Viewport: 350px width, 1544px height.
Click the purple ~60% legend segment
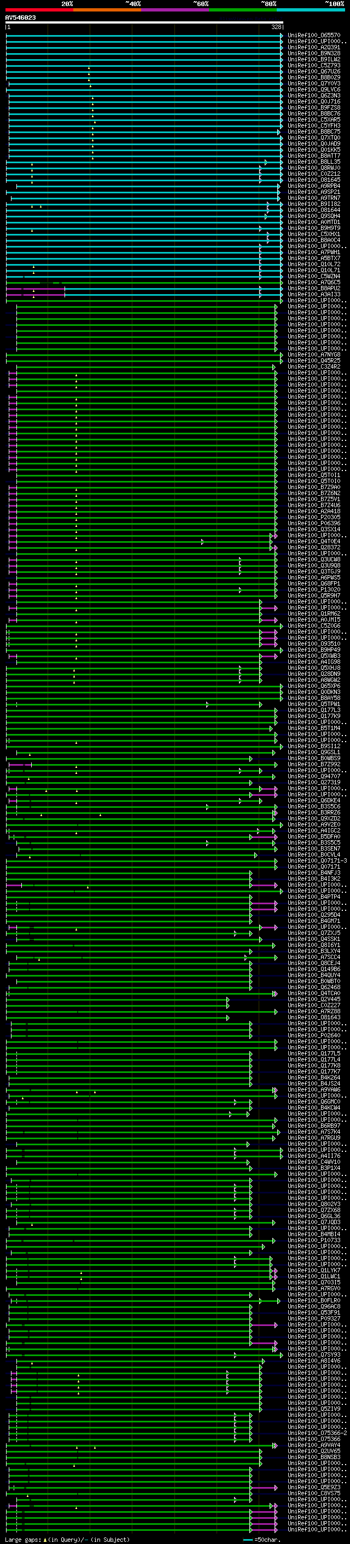click(176, 10)
